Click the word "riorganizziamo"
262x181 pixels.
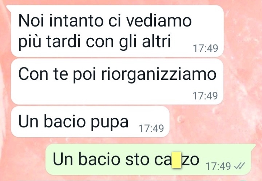point(159,74)
